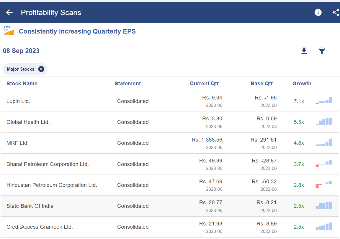This screenshot has width=340, height=239.
Task: Sort by Growth column header
Action: pyautogui.click(x=302, y=84)
